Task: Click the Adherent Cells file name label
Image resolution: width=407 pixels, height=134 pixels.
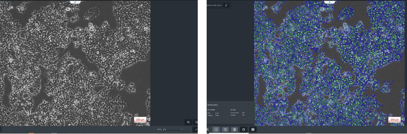Action: [x=214, y=5]
